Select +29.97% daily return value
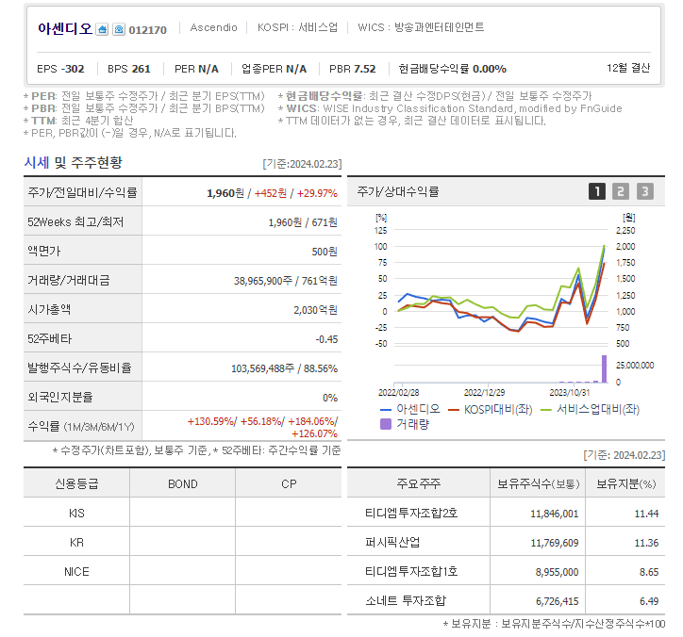The height and width of the screenshot is (637, 683). pyautogui.click(x=317, y=193)
